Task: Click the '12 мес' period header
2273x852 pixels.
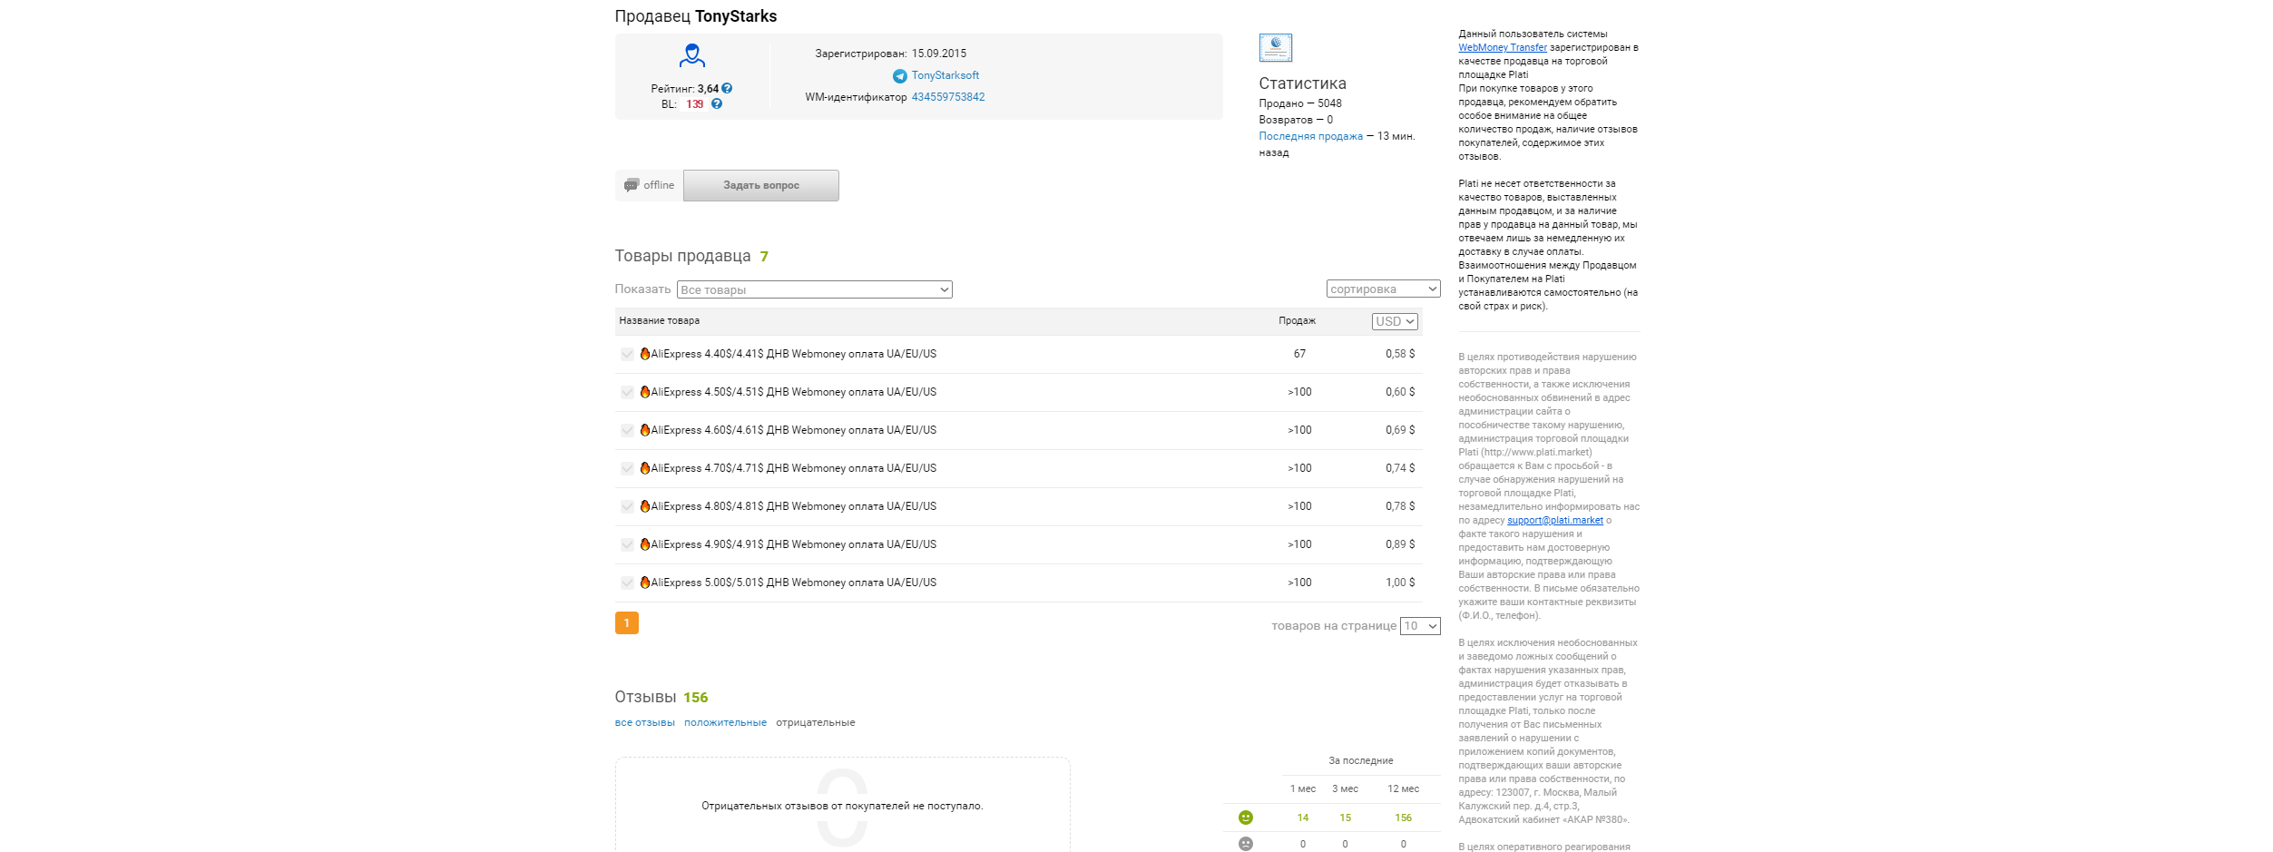Action: 1403,788
